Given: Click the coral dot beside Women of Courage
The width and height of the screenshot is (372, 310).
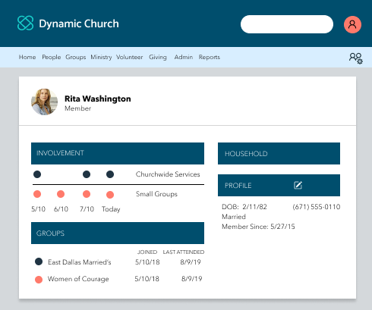Looking at the screenshot, I should pyautogui.click(x=39, y=280).
